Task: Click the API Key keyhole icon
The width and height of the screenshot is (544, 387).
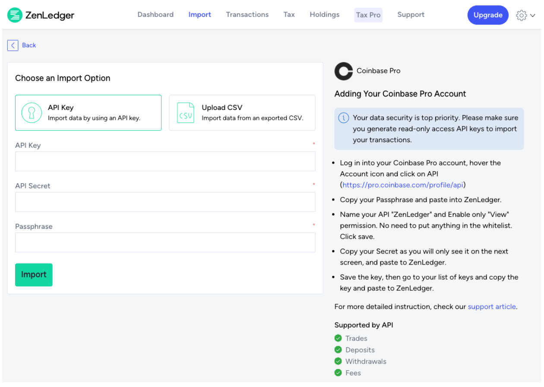Action: [32, 113]
